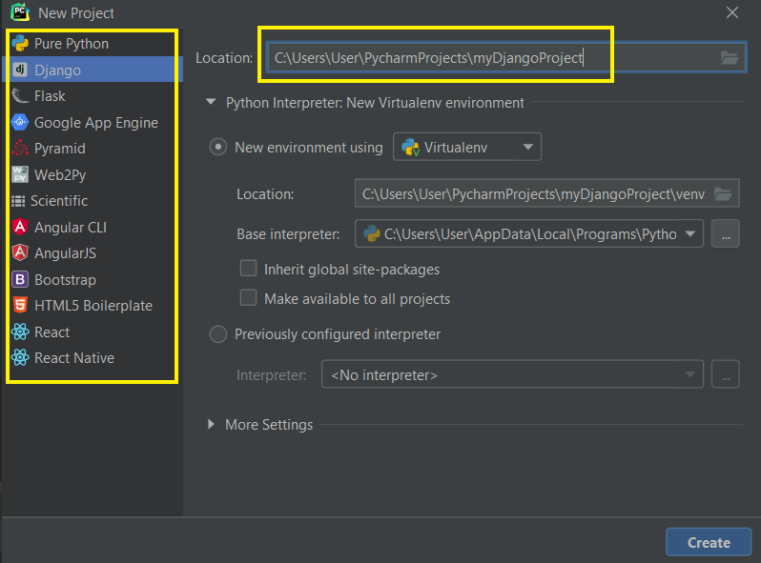Click the React list entry text
The image size is (761, 563).
point(51,332)
